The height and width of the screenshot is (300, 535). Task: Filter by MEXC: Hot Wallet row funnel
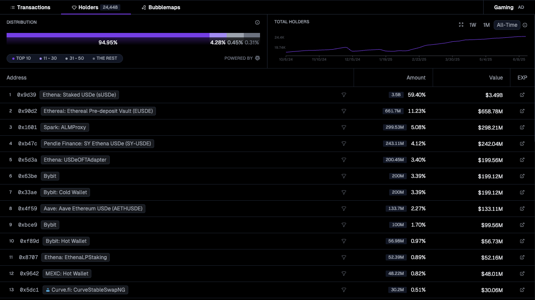344,274
